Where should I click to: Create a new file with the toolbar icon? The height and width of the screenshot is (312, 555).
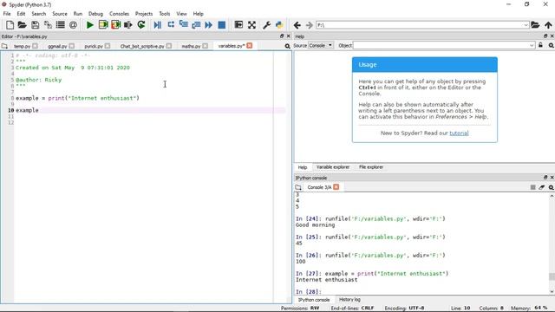tap(10, 25)
